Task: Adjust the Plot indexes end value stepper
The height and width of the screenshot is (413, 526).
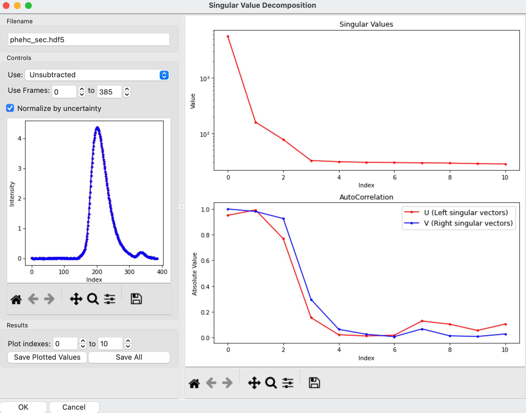Action: coord(128,344)
